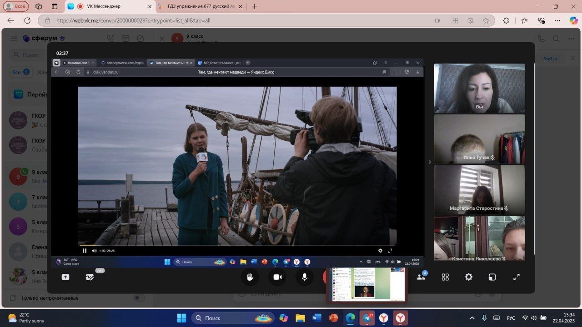This screenshot has height=327, width=582.
Task: Go back in the browser
Action: 10,20
